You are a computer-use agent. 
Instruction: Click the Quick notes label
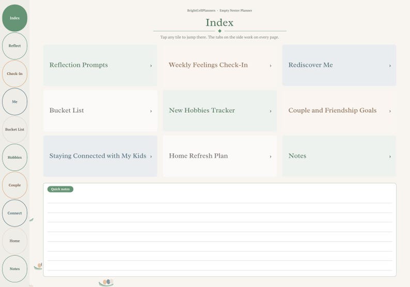coord(60,189)
